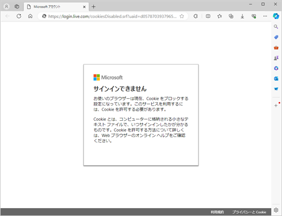282x216 pixels.
Task: Go to the home page
Action: [30, 16]
